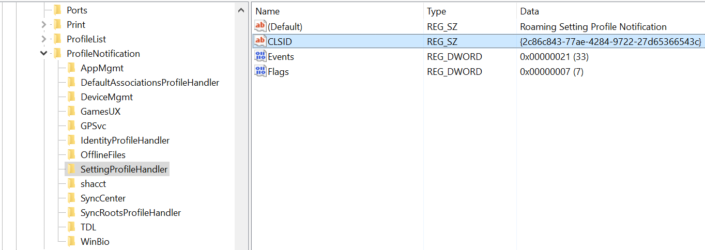The height and width of the screenshot is (250, 705).
Task: Click the REG_SZ type in the CLSID row
Action: [442, 41]
